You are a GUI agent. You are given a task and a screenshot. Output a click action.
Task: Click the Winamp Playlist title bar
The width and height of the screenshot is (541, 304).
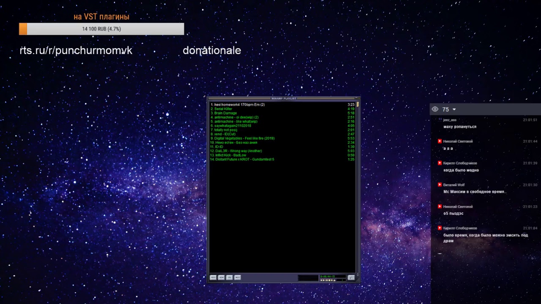pos(284,98)
